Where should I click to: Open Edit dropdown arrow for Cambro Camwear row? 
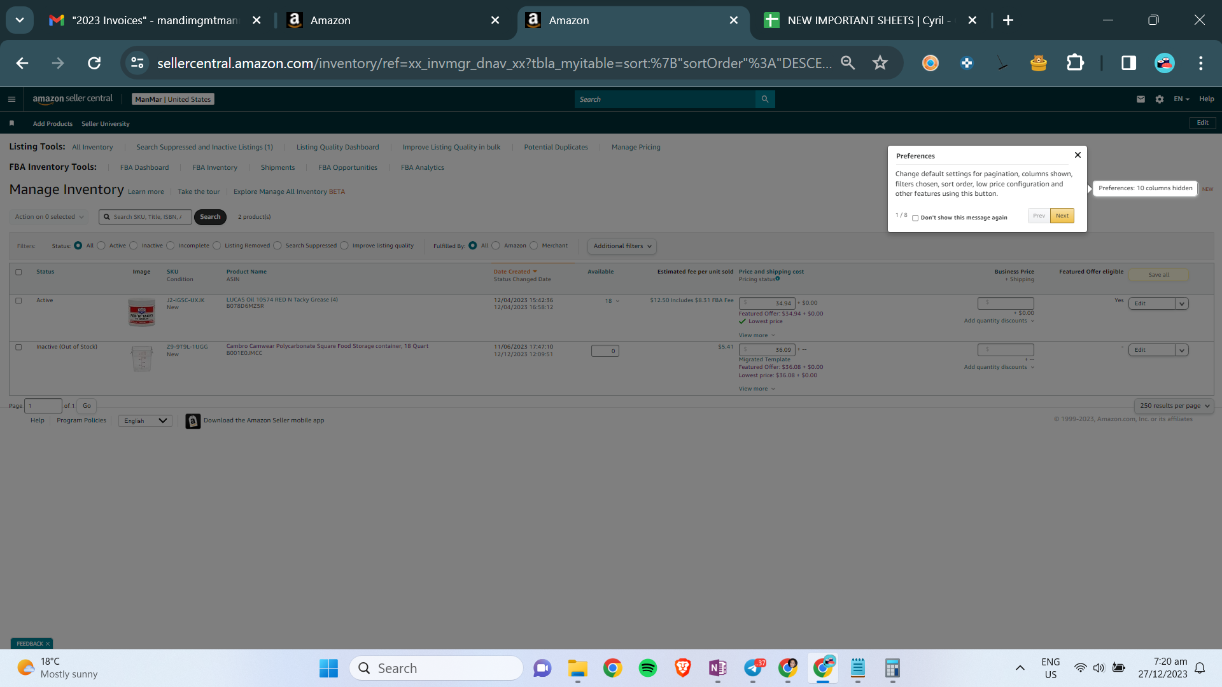pos(1182,350)
